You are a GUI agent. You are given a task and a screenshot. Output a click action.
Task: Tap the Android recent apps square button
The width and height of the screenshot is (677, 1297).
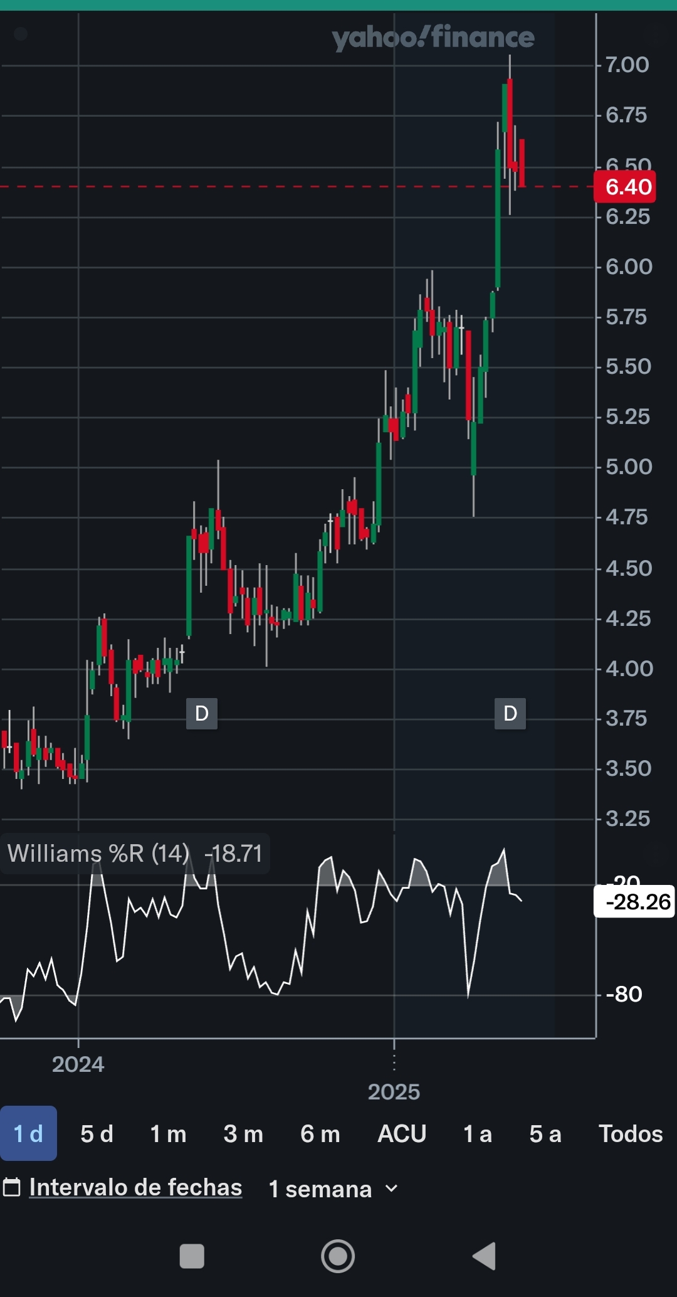[x=192, y=1256]
